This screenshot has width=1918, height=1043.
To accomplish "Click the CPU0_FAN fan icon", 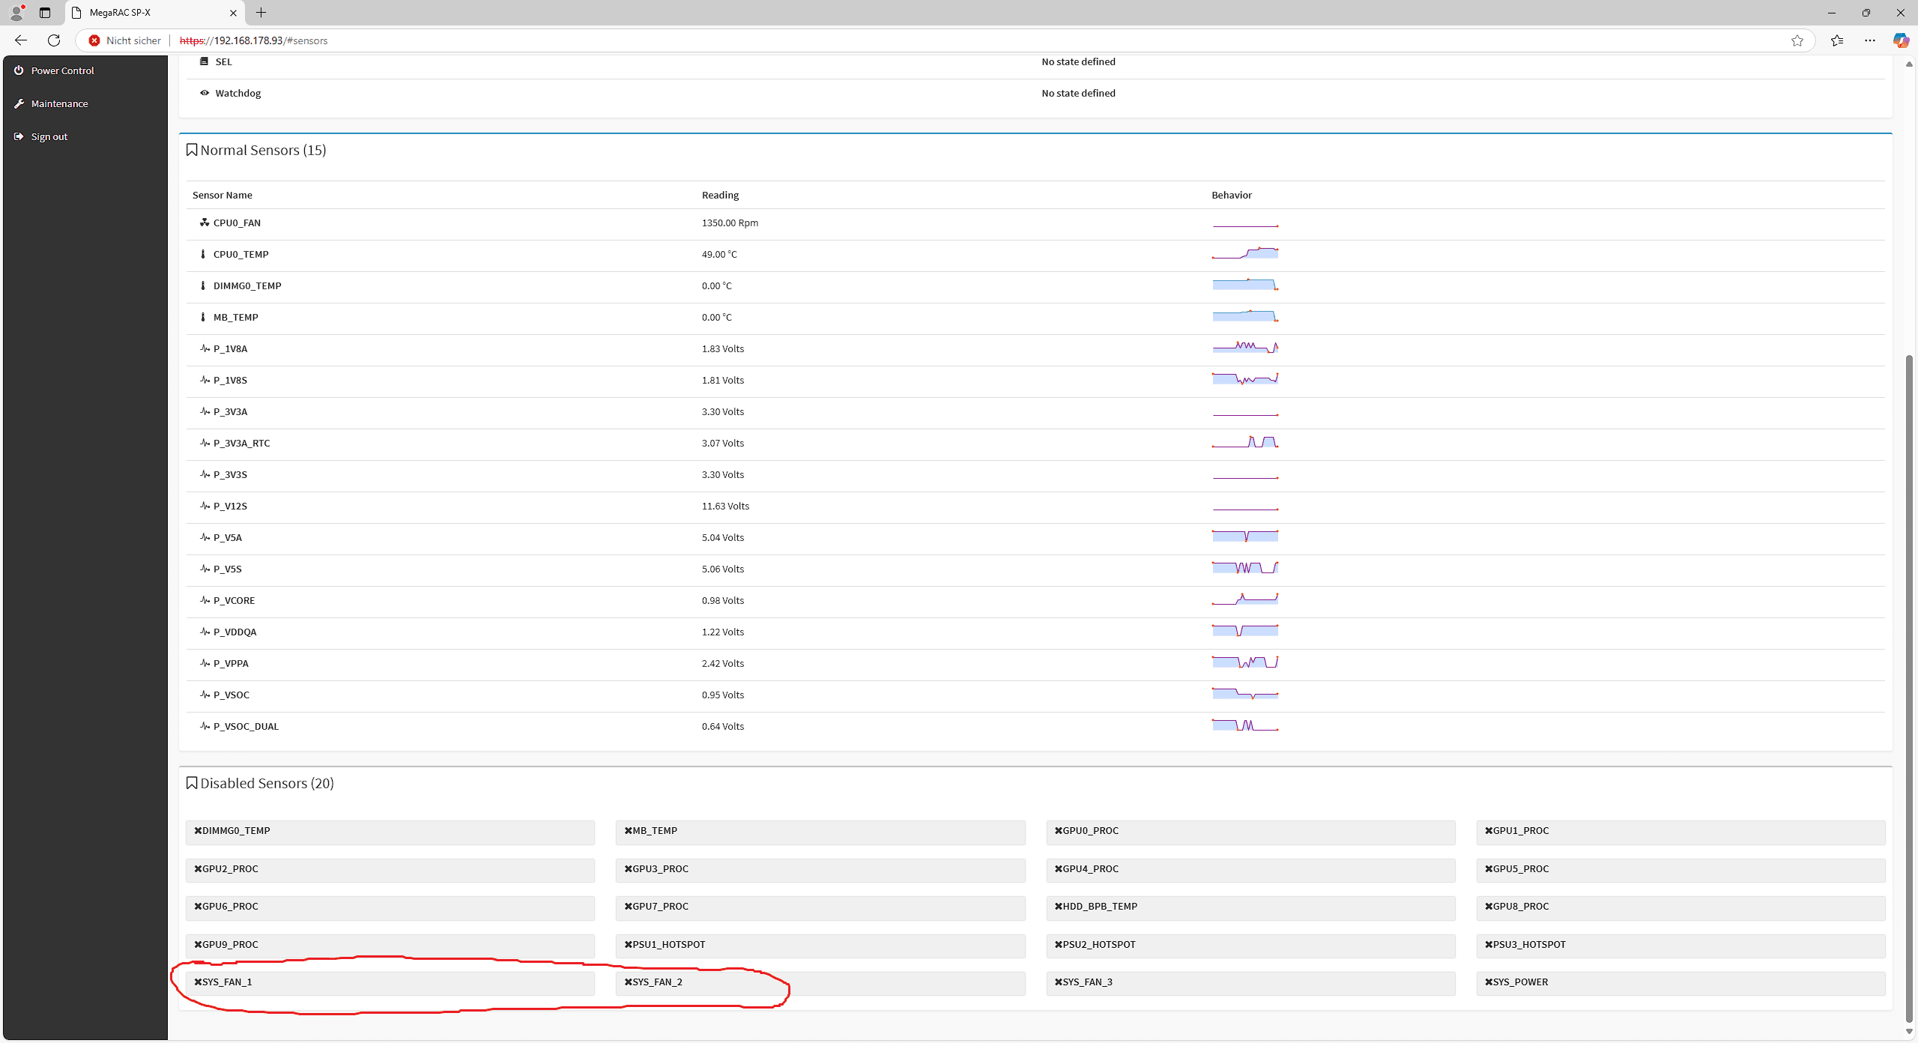I will [x=204, y=223].
